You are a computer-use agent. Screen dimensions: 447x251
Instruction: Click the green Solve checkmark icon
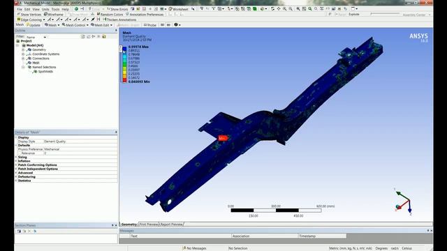coord(76,9)
